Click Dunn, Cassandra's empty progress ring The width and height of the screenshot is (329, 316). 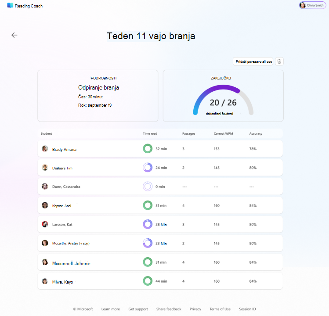pos(148,187)
